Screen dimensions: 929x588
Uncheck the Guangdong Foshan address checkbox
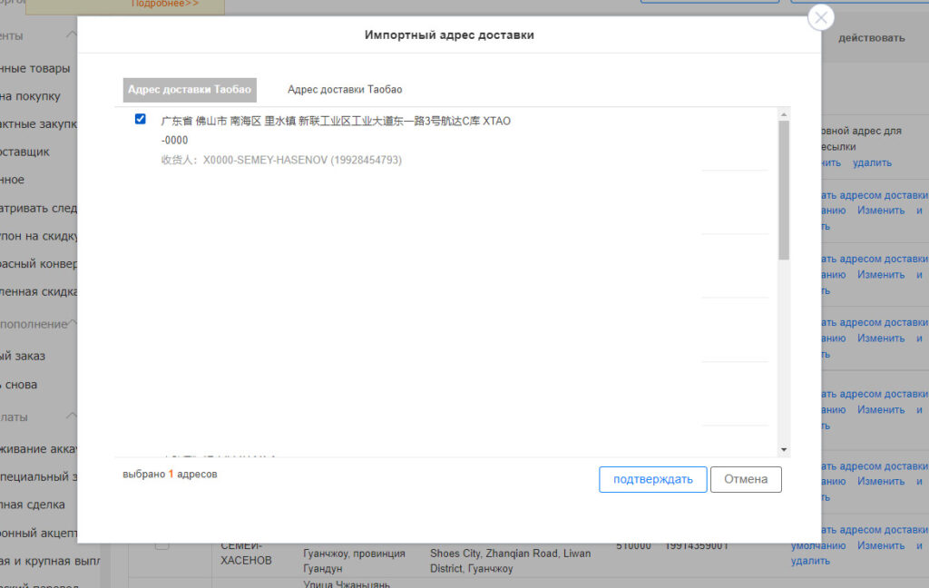141,119
